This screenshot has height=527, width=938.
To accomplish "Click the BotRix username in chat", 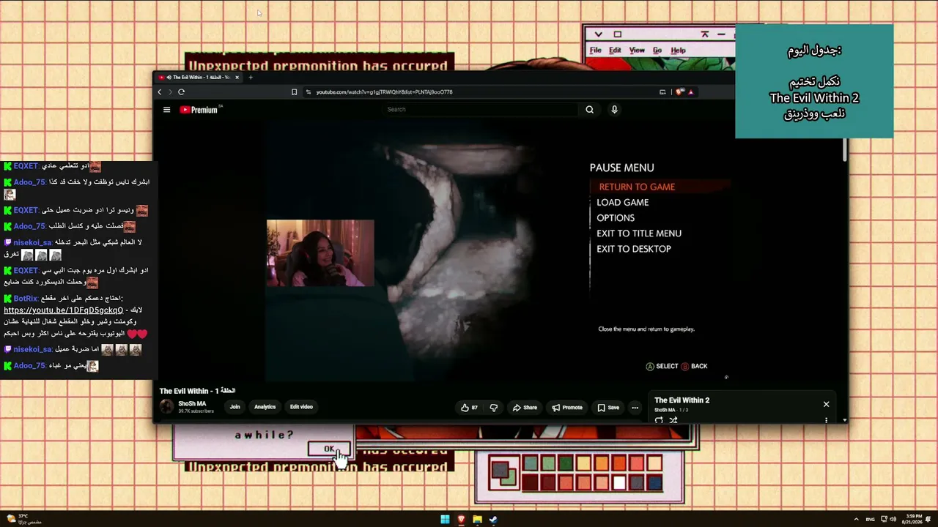I will tap(26, 299).
